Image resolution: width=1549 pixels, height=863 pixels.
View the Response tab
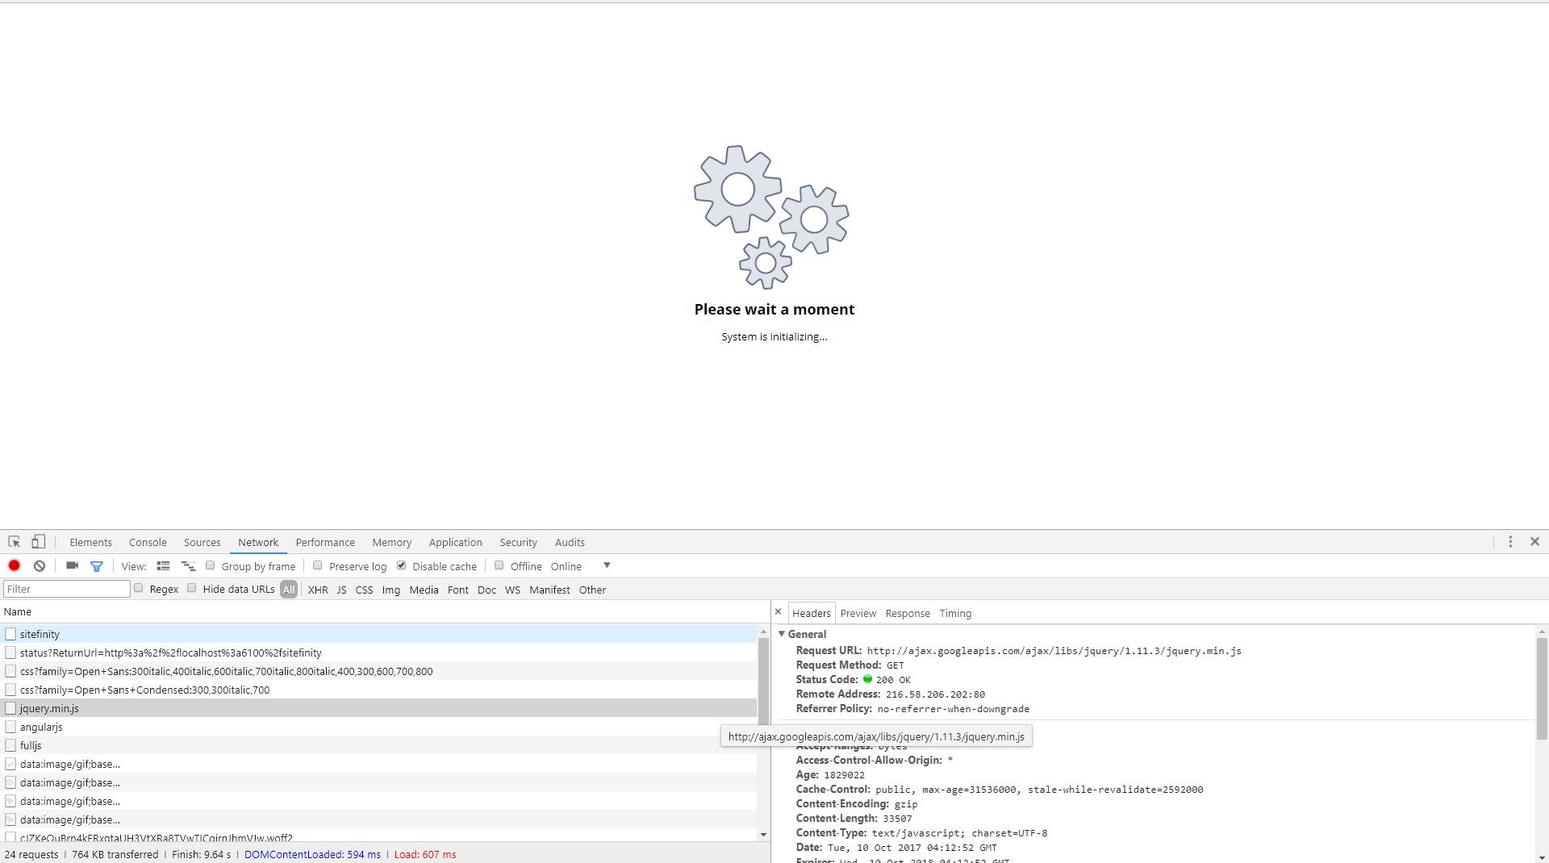[908, 613]
